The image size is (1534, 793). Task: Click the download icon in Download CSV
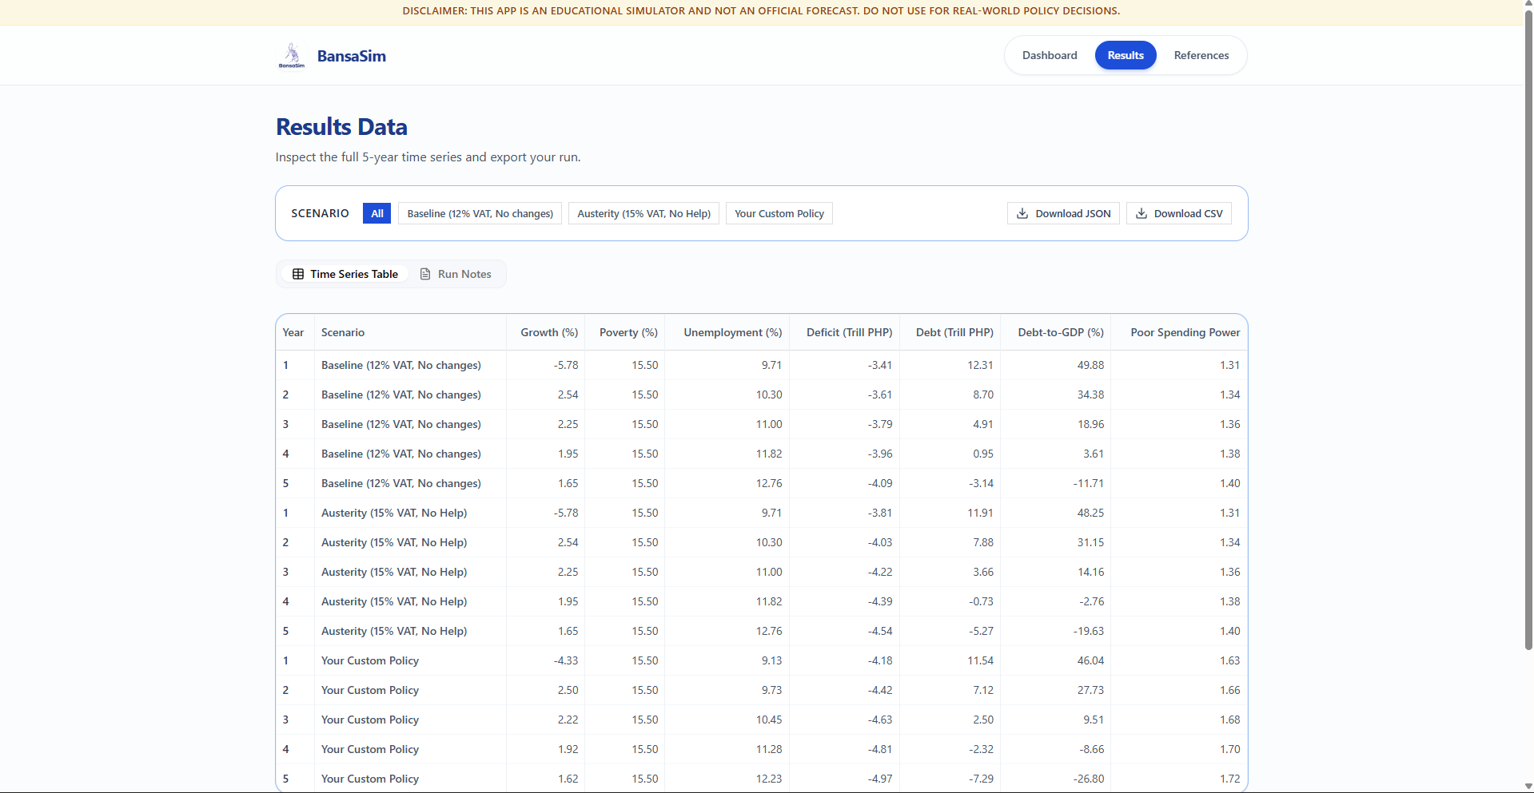(x=1142, y=213)
